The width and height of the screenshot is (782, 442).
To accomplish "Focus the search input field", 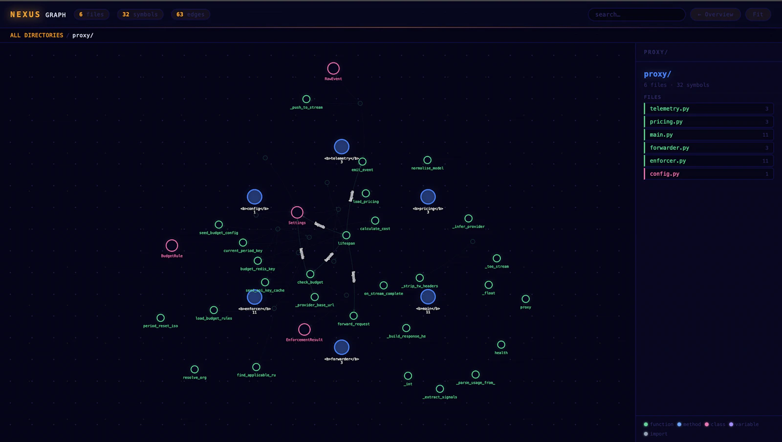I will pyautogui.click(x=637, y=15).
